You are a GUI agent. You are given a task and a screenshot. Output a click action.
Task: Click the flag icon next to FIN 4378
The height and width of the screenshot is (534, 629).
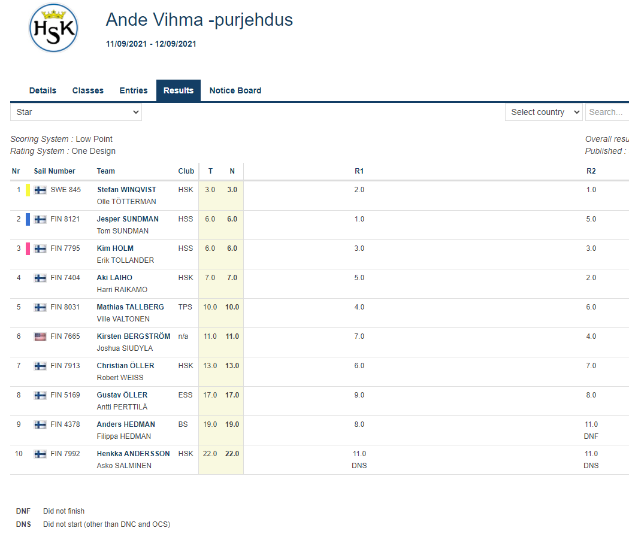pyautogui.click(x=40, y=424)
